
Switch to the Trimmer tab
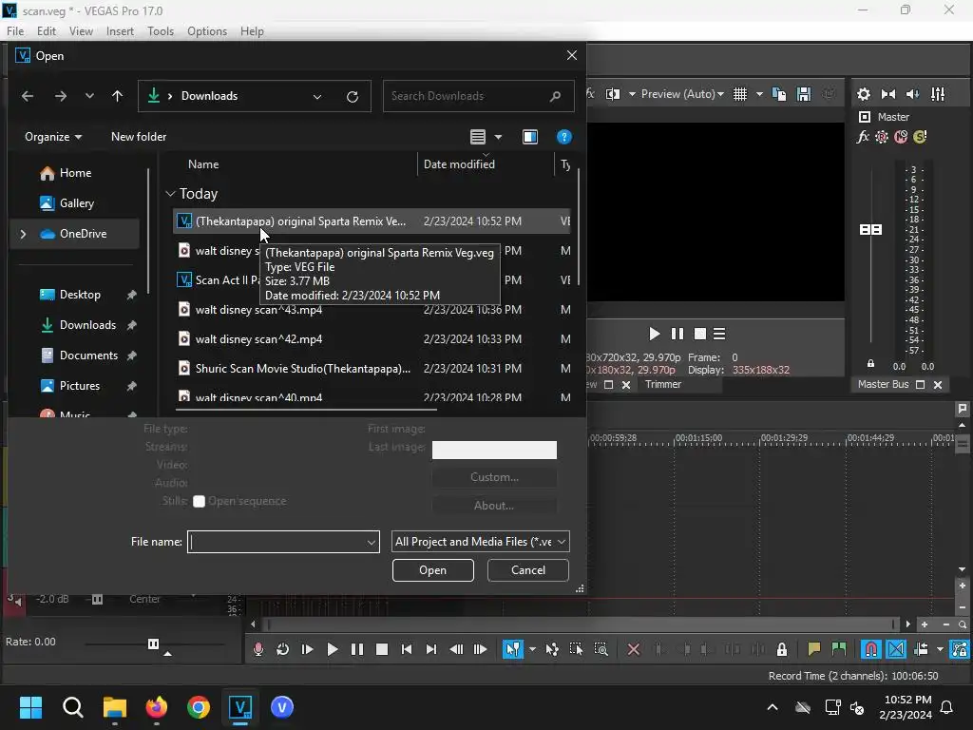(663, 384)
